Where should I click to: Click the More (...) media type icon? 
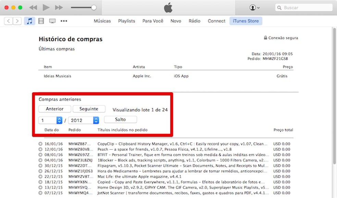(x=64, y=21)
